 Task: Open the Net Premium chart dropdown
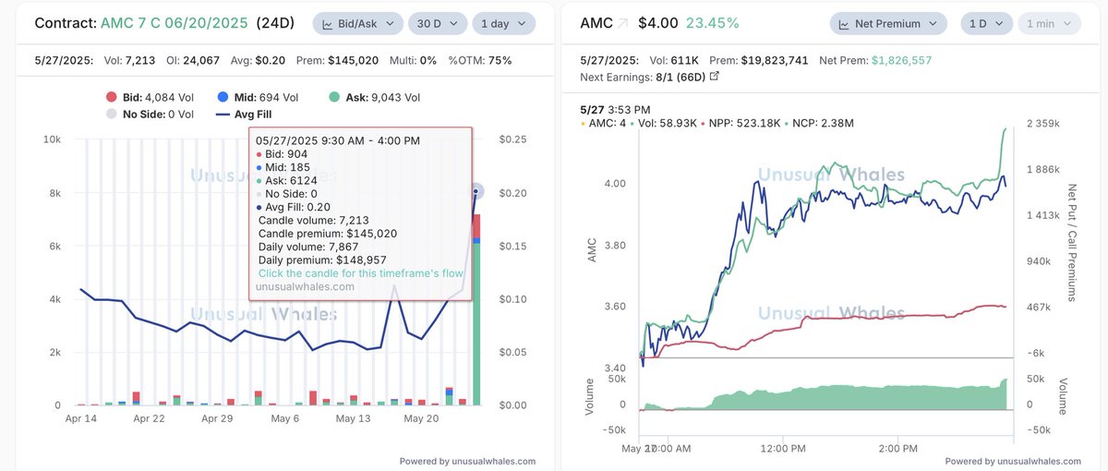coord(888,23)
